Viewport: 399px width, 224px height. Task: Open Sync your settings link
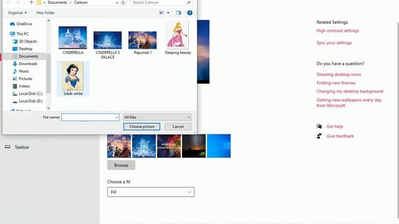pyautogui.click(x=334, y=43)
